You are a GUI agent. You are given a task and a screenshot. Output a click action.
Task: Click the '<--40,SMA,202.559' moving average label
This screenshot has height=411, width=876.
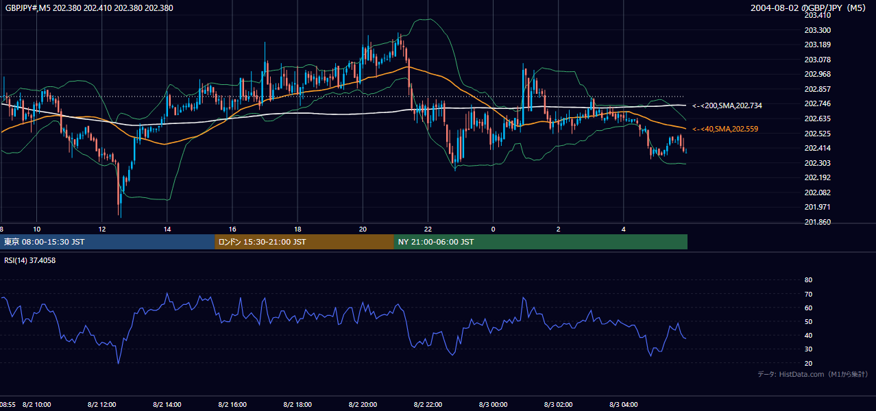point(725,129)
